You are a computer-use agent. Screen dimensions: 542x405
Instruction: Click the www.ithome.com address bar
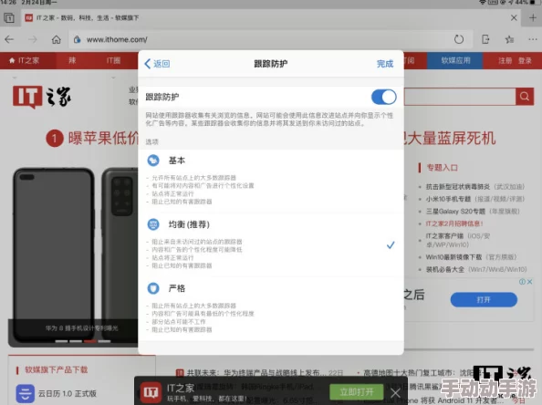click(x=270, y=39)
